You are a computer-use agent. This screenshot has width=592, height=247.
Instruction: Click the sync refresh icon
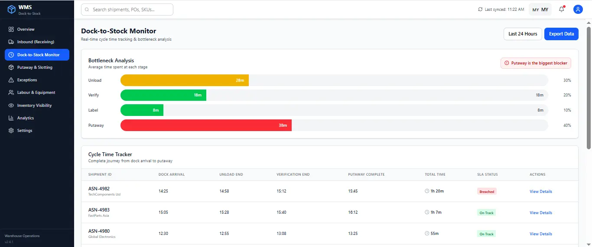(x=480, y=10)
